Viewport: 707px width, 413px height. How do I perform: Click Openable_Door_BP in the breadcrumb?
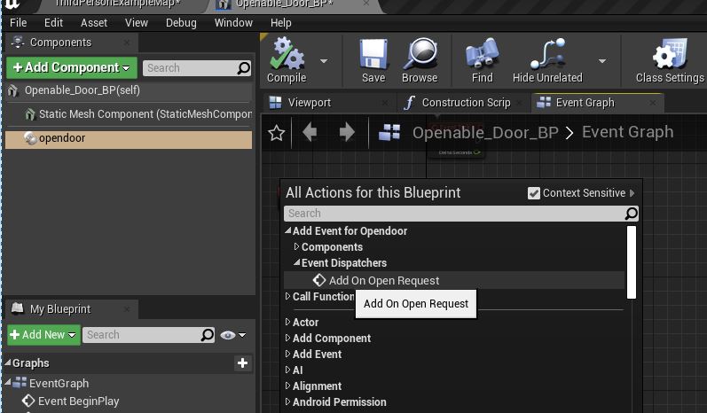[x=485, y=132]
